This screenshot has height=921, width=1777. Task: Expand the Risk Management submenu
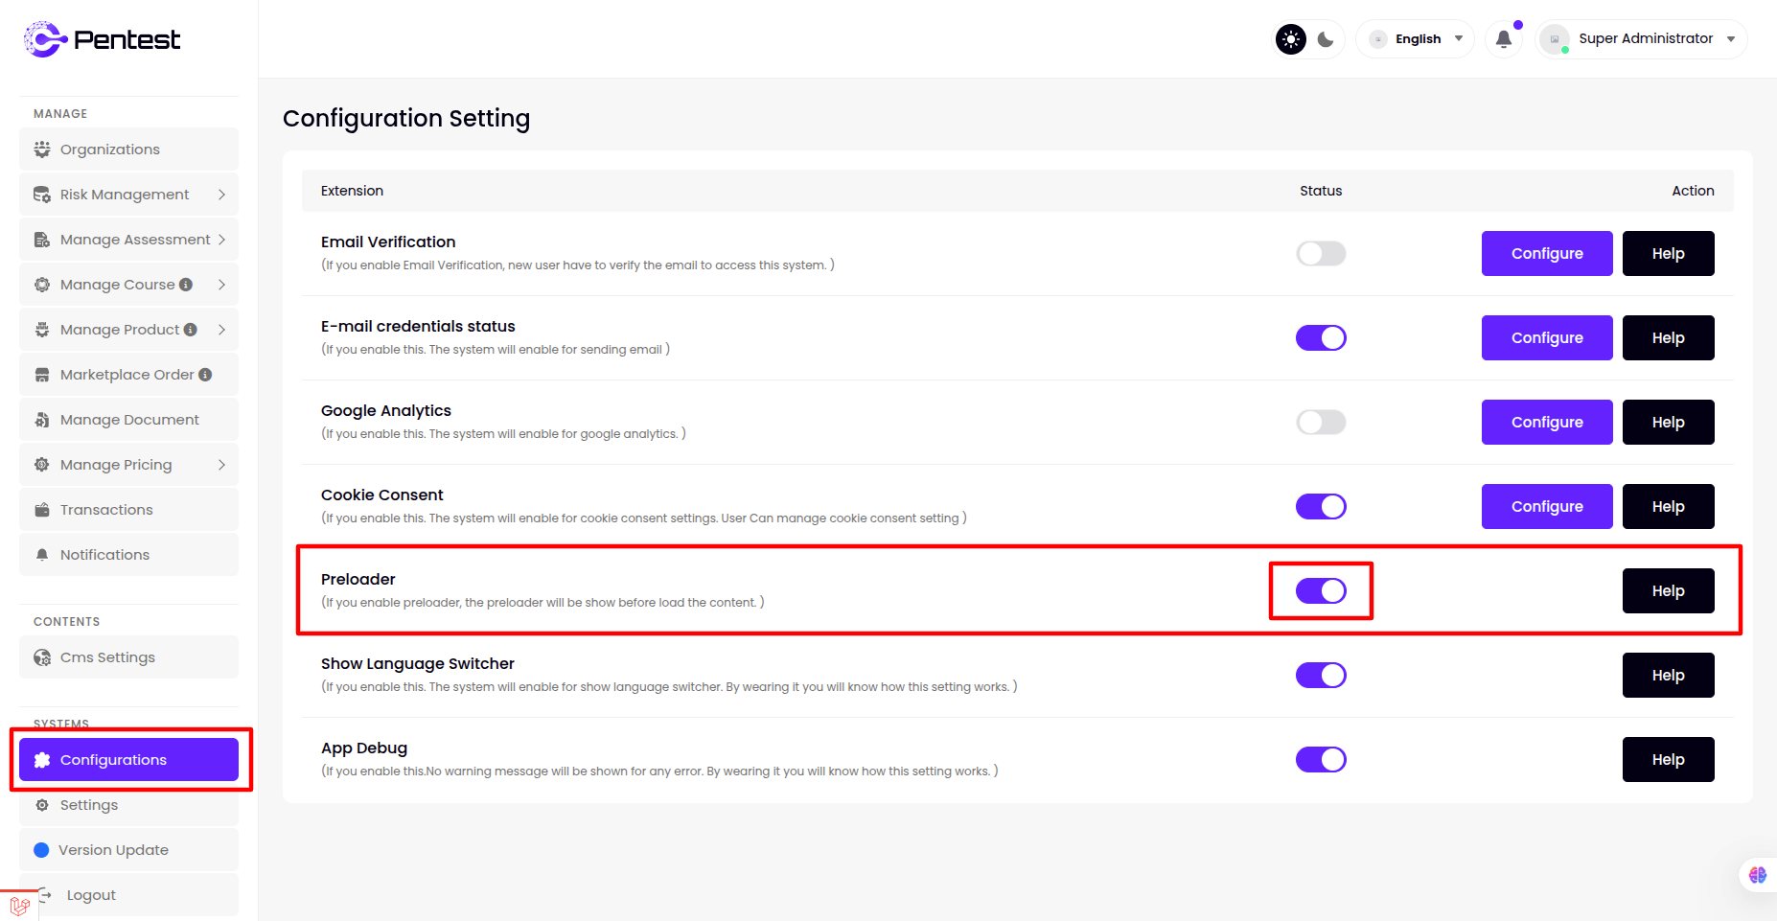[128, 195]
